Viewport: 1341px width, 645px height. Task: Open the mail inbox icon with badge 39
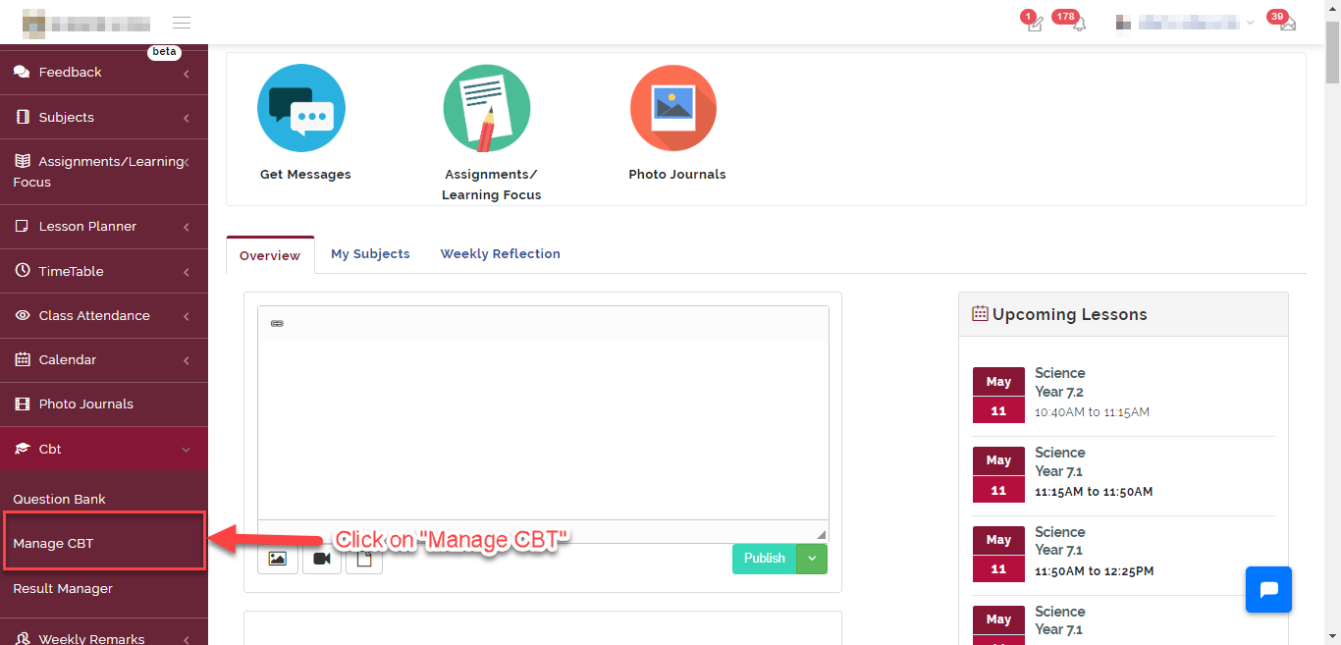point(1287,24)
